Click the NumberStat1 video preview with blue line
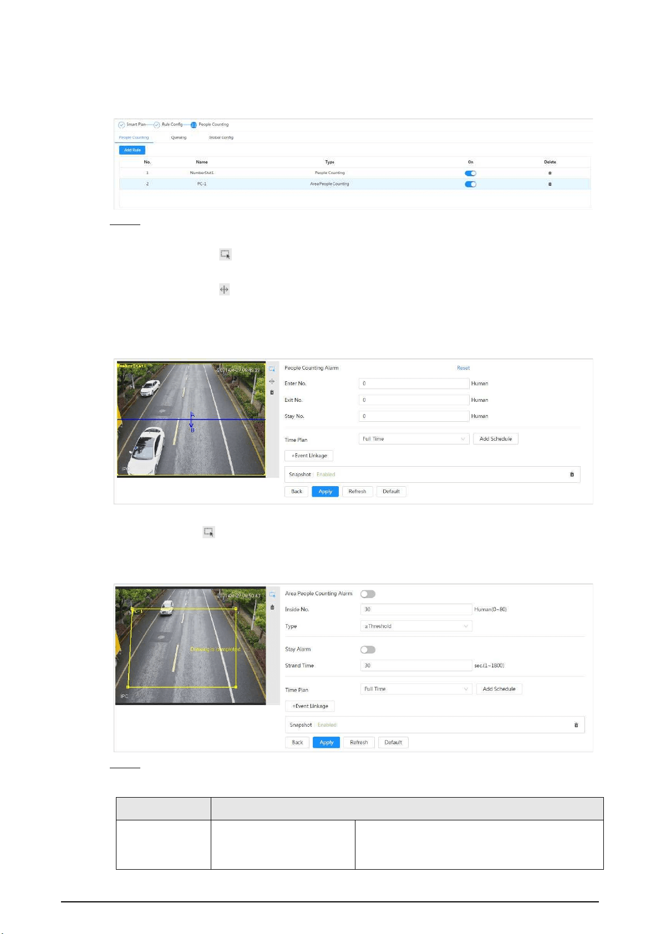Screen dimensions: 661x934 pos(191,420)
